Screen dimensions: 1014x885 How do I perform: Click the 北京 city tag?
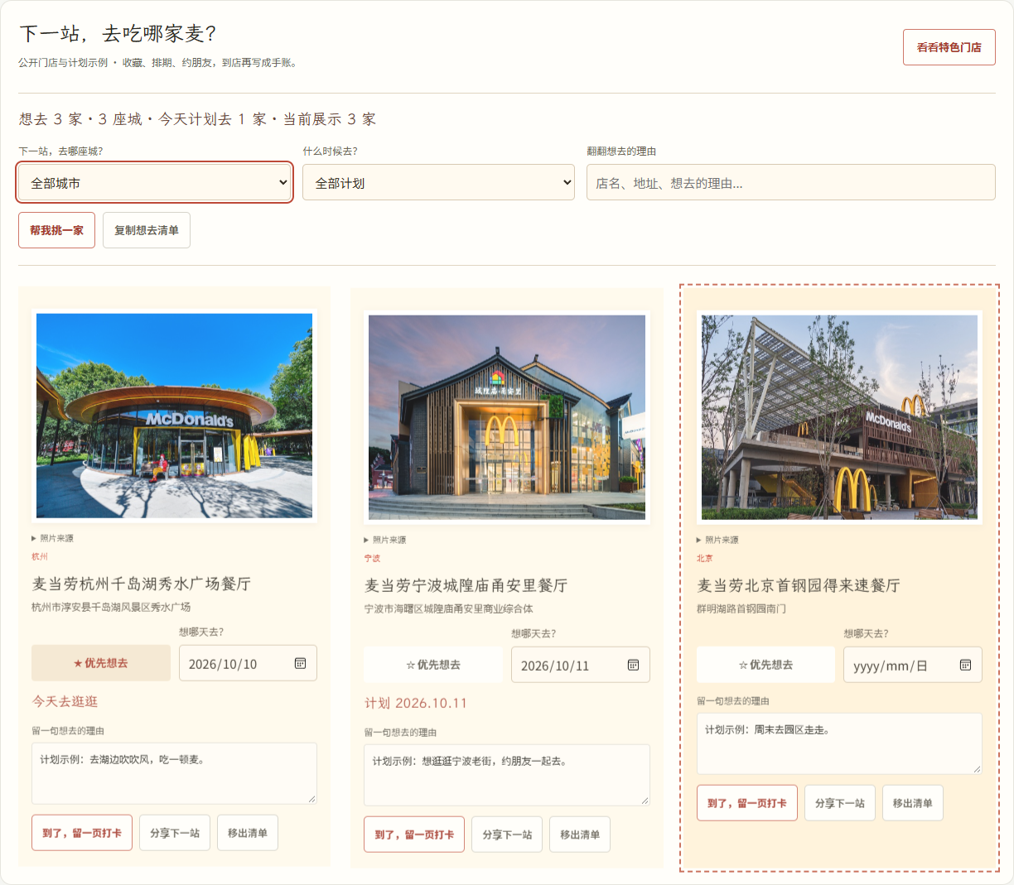click(x=705, y=558)
